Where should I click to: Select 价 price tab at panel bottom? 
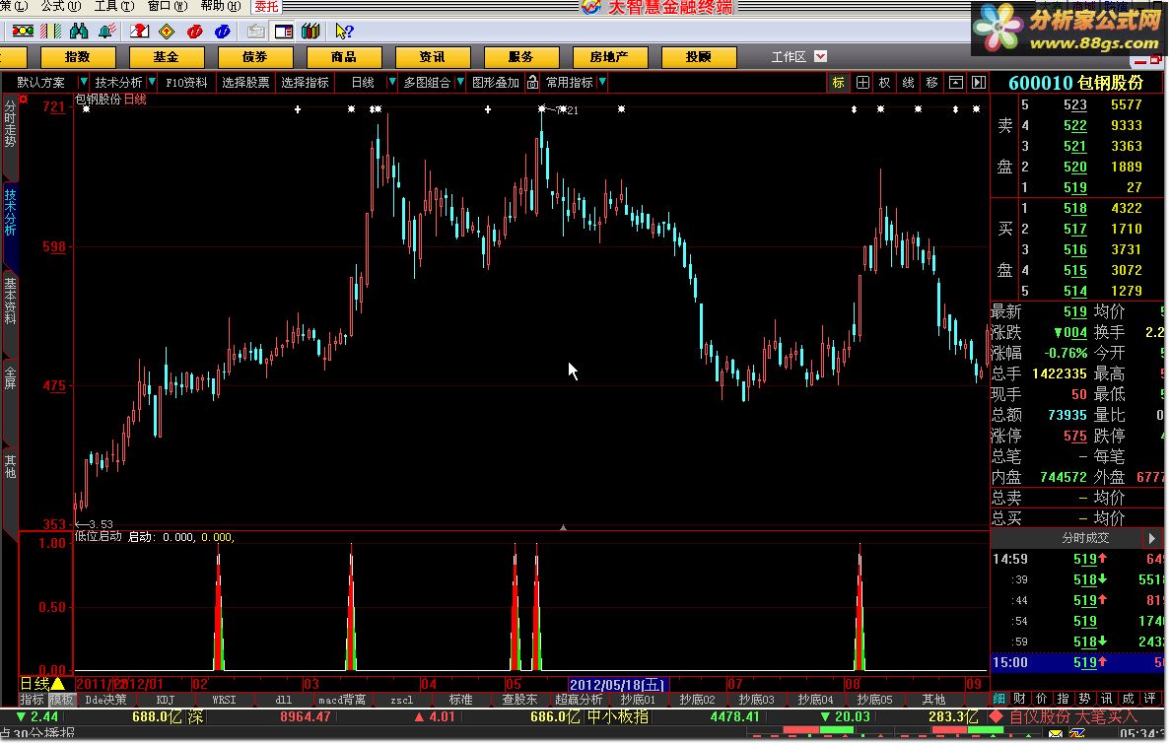click(x=1042, y=699)
